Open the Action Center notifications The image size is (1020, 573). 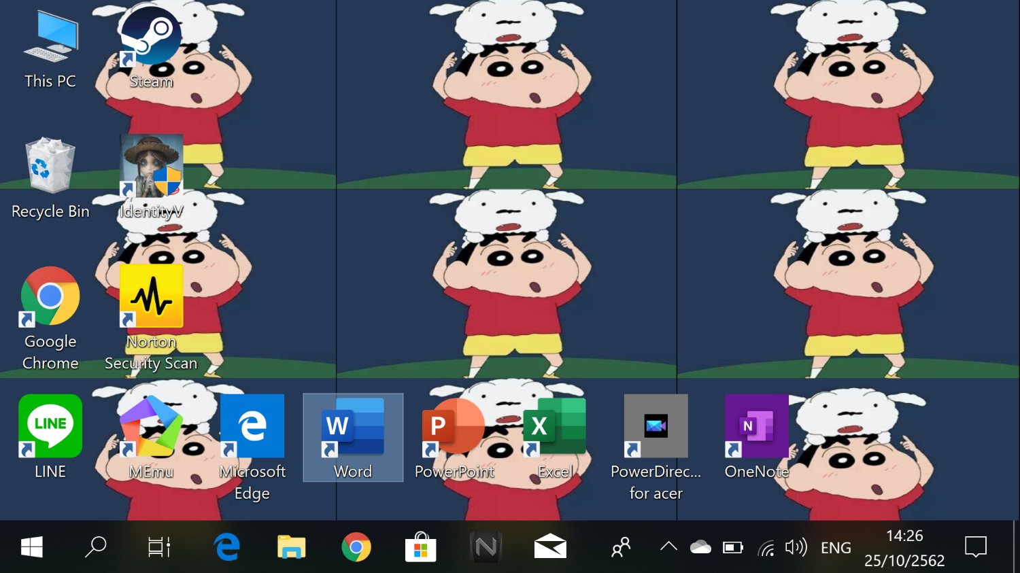pyautogui.click(x=976, y=547)
